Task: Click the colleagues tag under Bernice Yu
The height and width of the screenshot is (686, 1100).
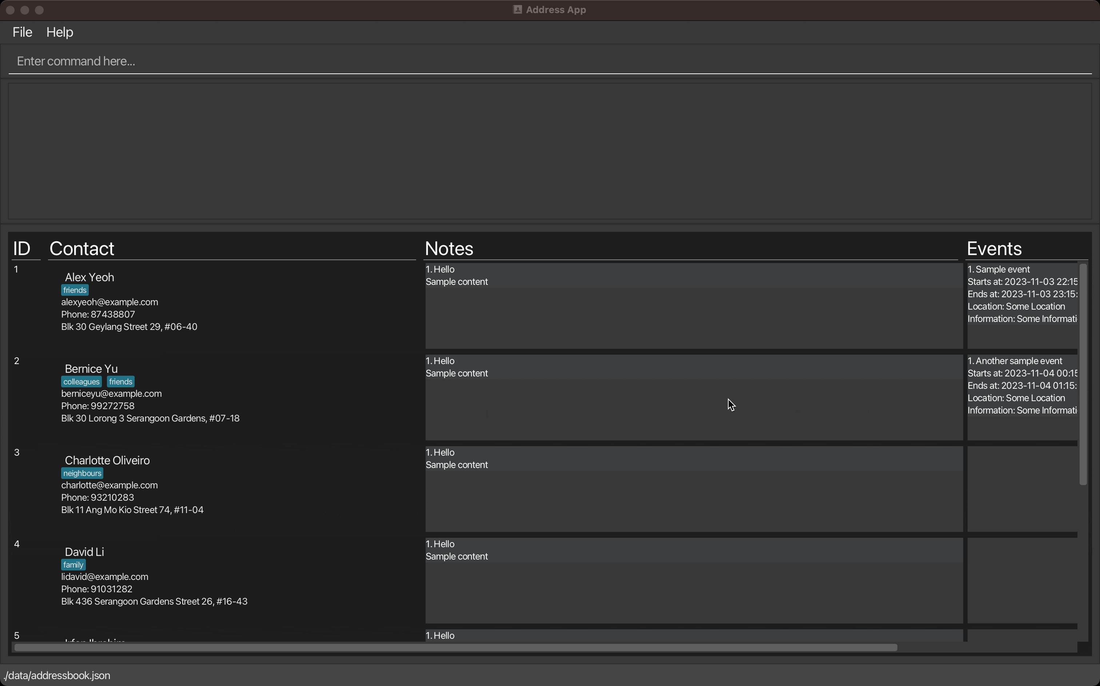Action: coord(81,382)
